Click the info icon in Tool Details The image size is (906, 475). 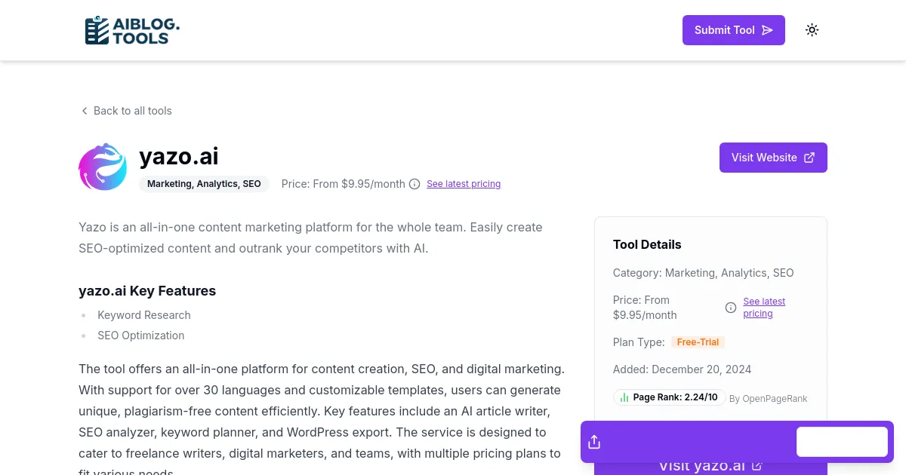coord(731,308)
